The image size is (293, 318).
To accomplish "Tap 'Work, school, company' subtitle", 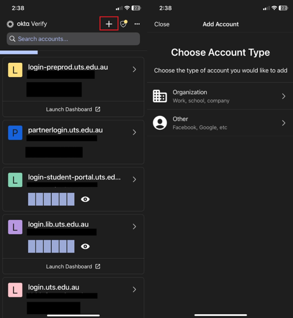I will [x=201, y=101].
